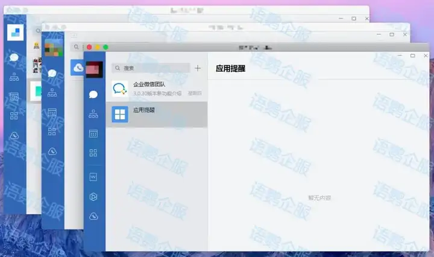Click the profile avatar in the front window

tap(93, 69)
